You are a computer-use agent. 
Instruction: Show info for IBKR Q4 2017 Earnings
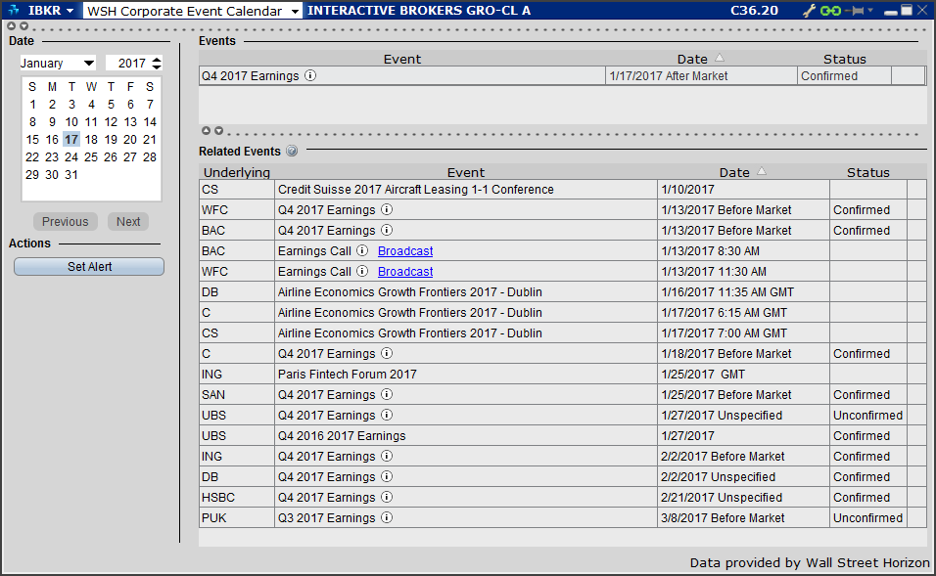click(310, 75)
